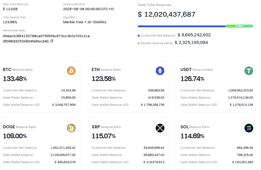Select SOL wallet balance 796,325.00
Screen dimensions: 261x170
245,155
